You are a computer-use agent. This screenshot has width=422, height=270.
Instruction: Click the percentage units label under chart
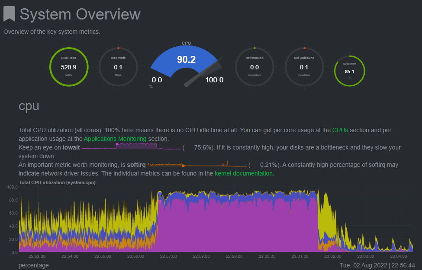click(x=34, y=265)
